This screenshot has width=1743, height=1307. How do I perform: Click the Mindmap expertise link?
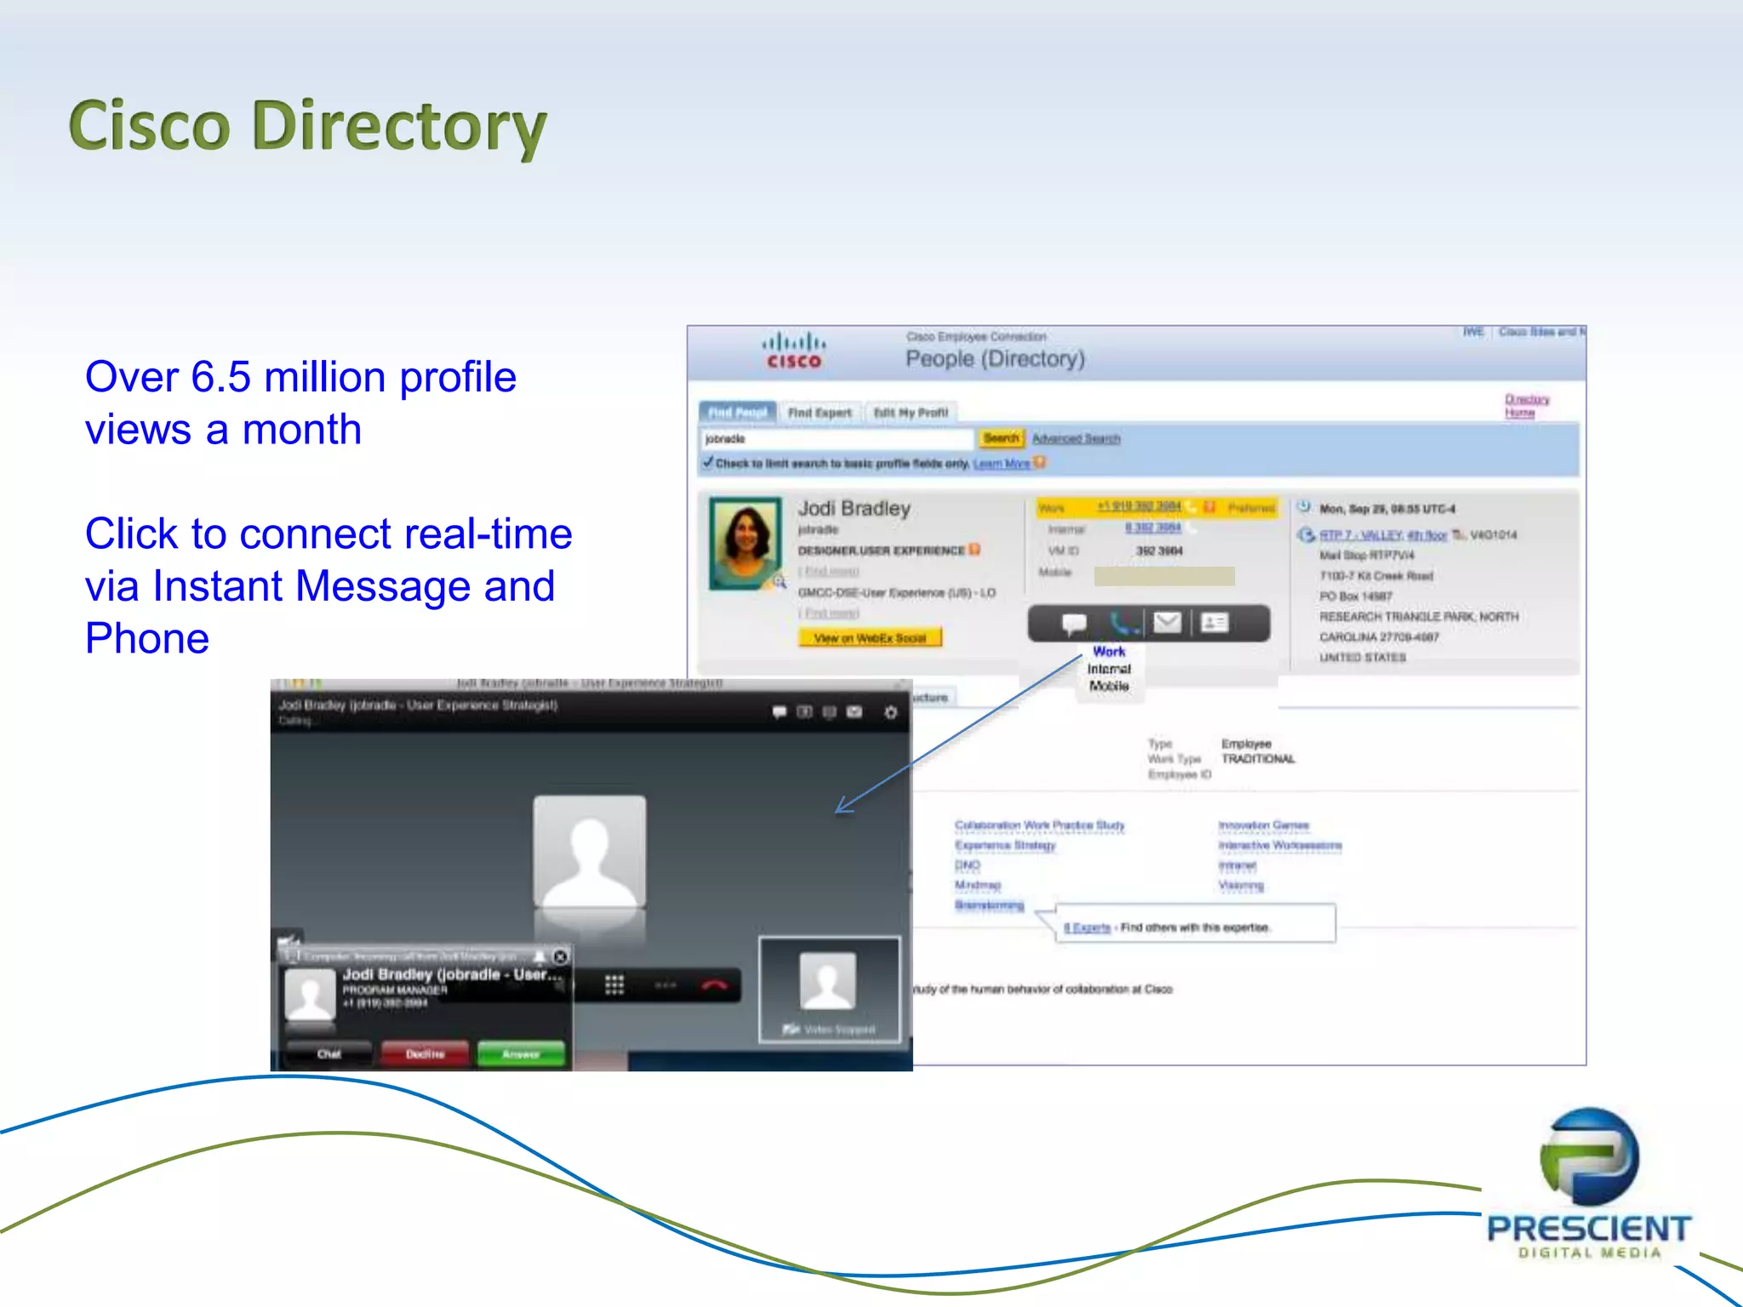(977, 885)
